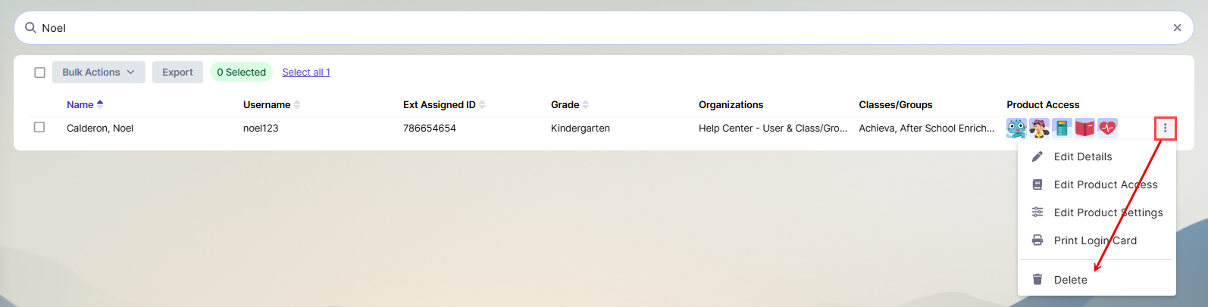The width and height of the screenshot is (1208, 307).
Task: Click the search magnifier icon
Action: [31, 28]
